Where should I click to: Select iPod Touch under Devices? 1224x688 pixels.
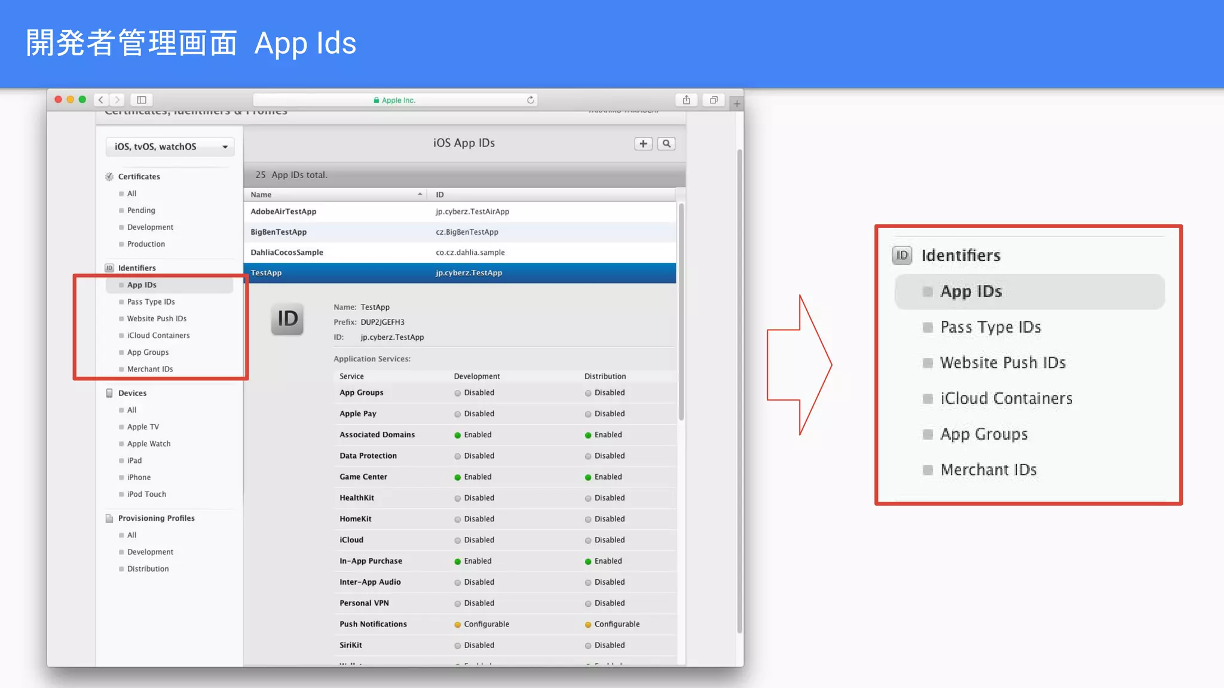coord(146,494)
